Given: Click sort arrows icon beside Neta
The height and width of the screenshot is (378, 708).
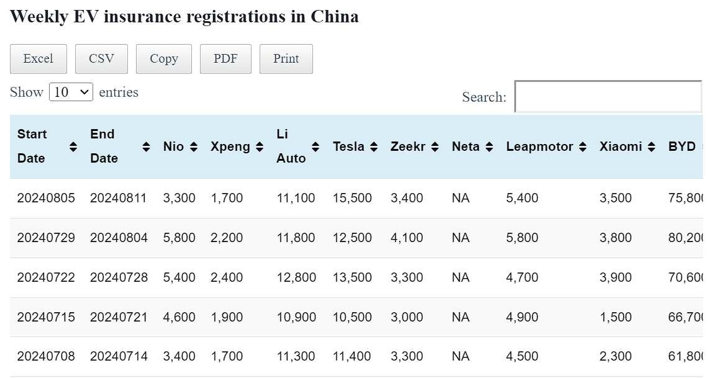Looking at the screenshot, I should [x=489, y=147].
